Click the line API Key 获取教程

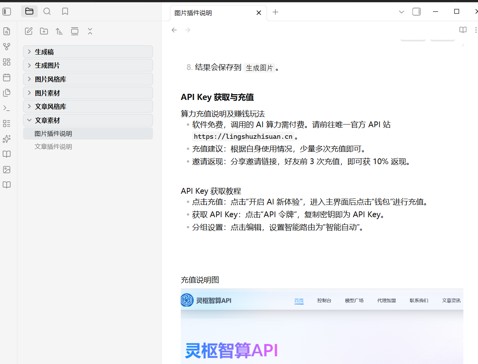point(211,191)
